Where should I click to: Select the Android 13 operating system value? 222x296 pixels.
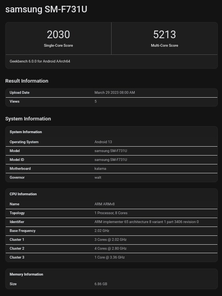(x=103, y=142)
